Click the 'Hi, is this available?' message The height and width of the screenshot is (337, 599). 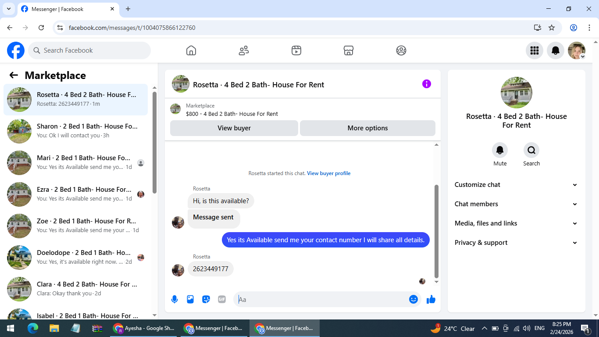221,201
